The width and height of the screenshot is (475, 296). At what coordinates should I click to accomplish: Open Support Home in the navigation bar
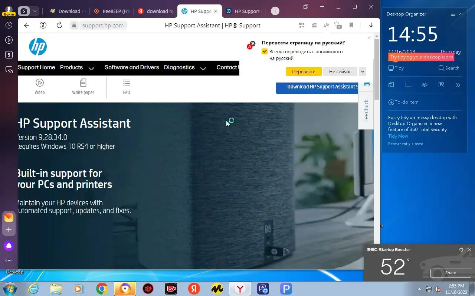coord(36,67)
